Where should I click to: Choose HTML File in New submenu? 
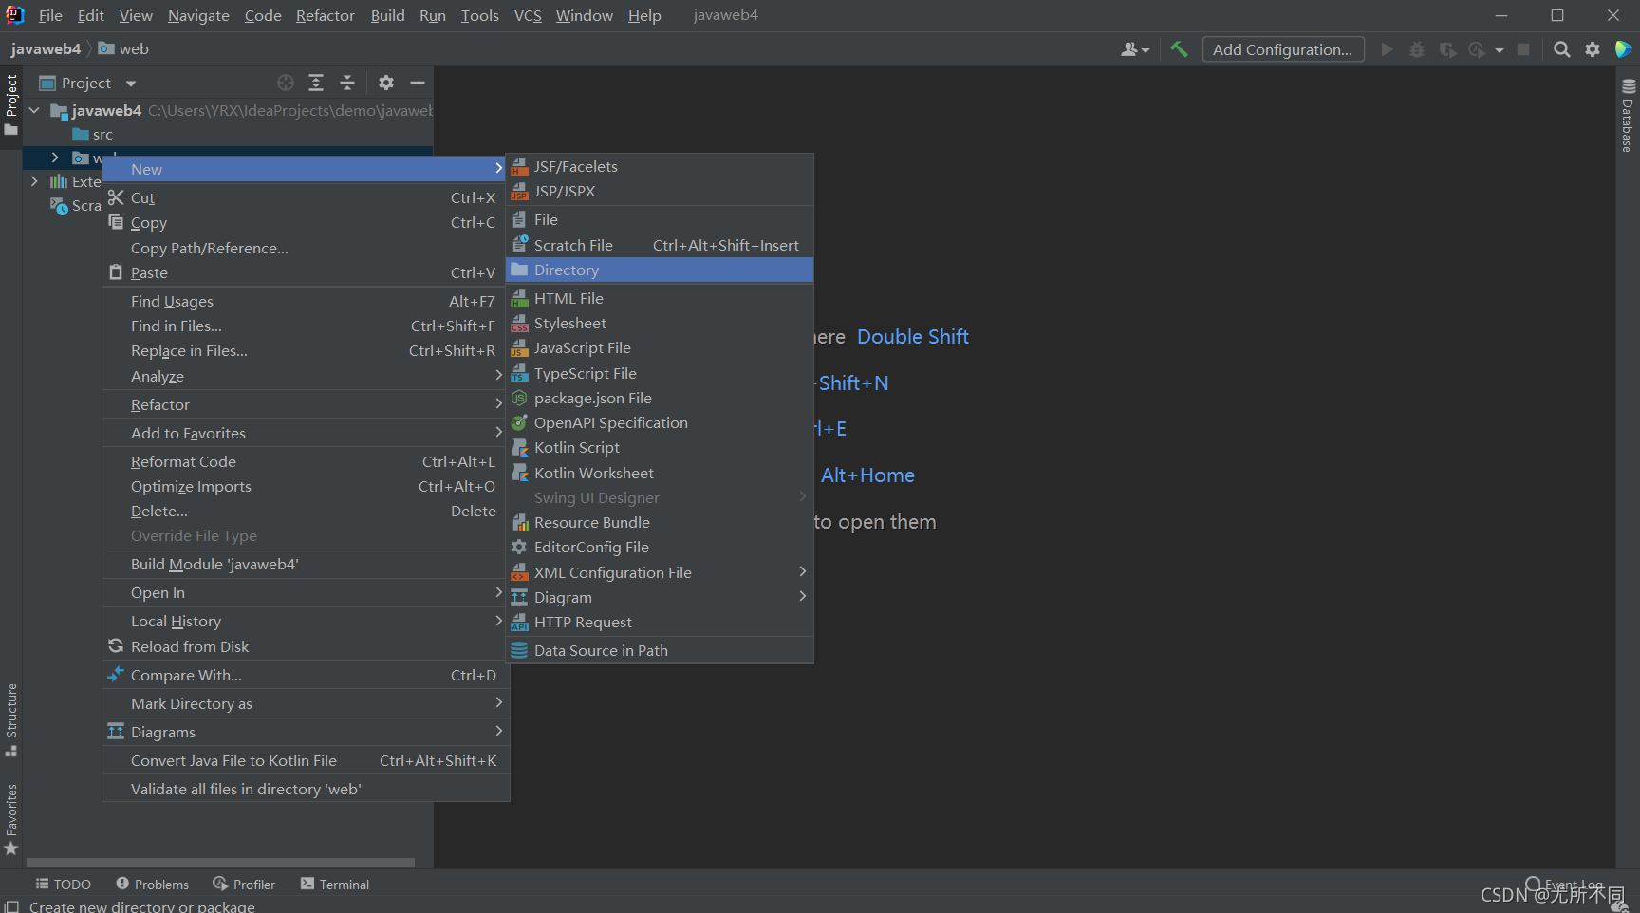(x=660, y=298)
